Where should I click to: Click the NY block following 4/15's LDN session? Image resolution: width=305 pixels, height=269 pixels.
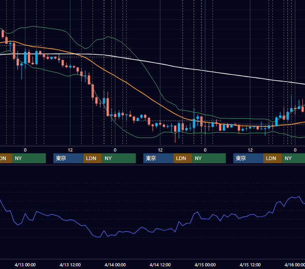point(293,158)
